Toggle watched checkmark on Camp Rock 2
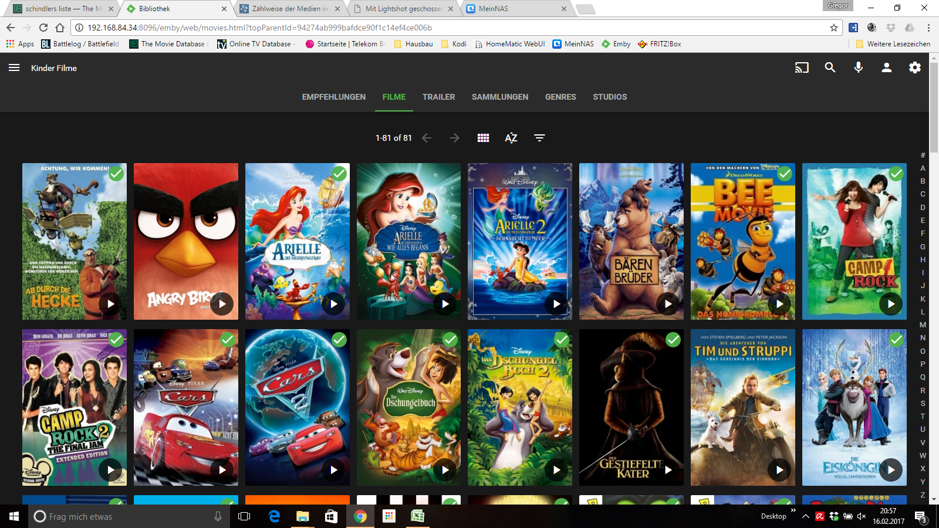Screen dimensions: 939x528 coord(116,340)
